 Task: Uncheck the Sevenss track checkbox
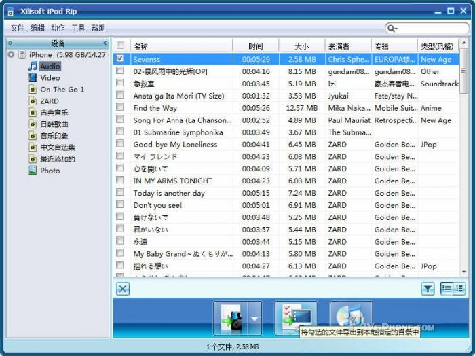point(120,58)
